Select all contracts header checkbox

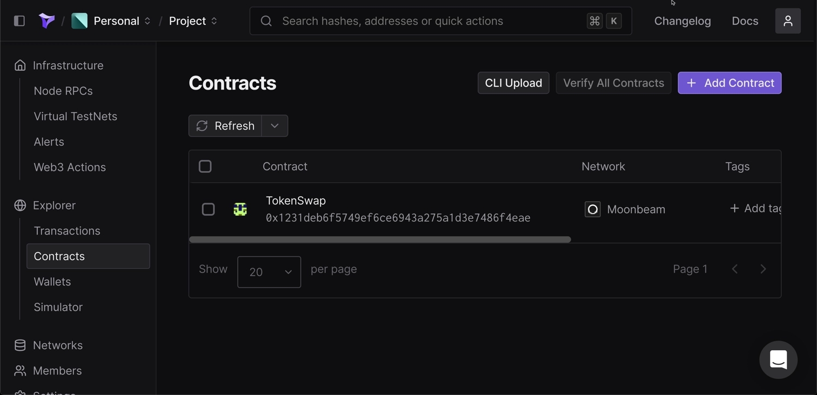[205, 166]
